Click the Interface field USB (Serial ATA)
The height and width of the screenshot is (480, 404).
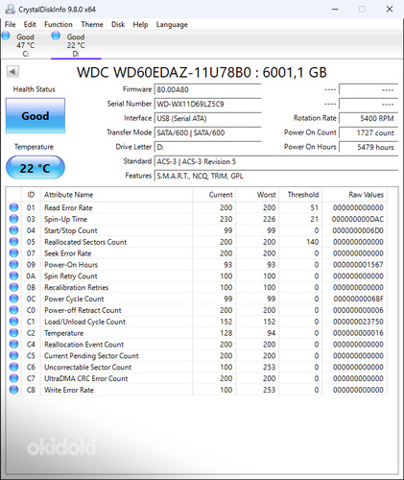(x=208, y=118)
